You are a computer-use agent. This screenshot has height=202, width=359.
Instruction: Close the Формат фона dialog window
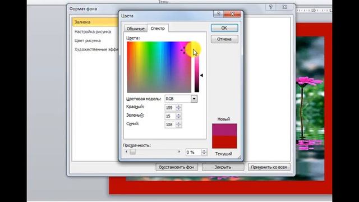point(284,7)
